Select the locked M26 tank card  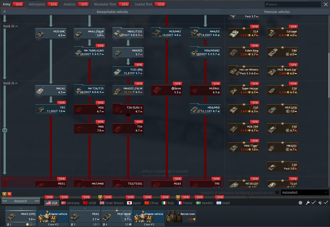click(90, 110)
